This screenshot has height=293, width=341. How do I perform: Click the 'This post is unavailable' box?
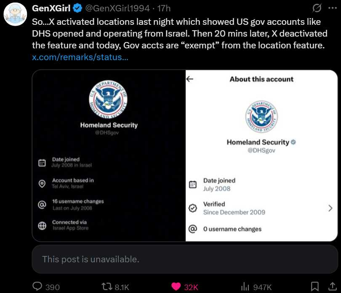185,259
